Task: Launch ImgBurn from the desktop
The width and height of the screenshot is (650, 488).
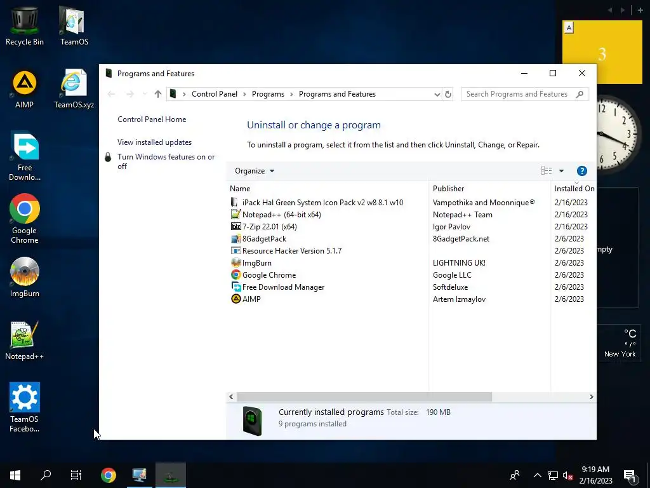Action: (x=25, y=277)
